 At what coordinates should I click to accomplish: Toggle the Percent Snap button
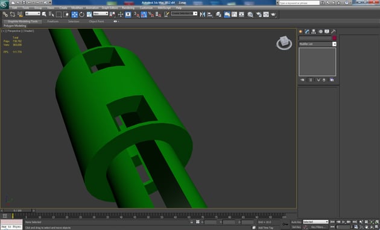[x=151, y=14]
